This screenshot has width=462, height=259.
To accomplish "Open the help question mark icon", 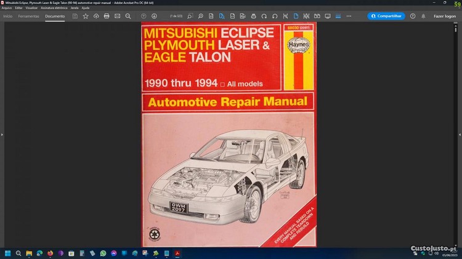I will [412, 16].
